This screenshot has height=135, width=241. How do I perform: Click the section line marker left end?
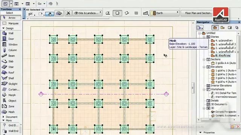click(x=41, y=94)
